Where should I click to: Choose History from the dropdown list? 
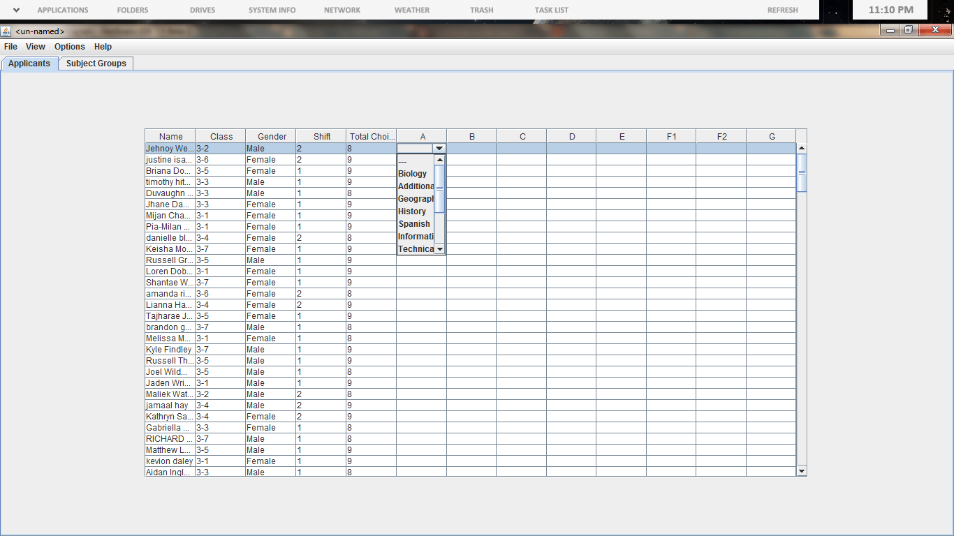tap(416, 211)
